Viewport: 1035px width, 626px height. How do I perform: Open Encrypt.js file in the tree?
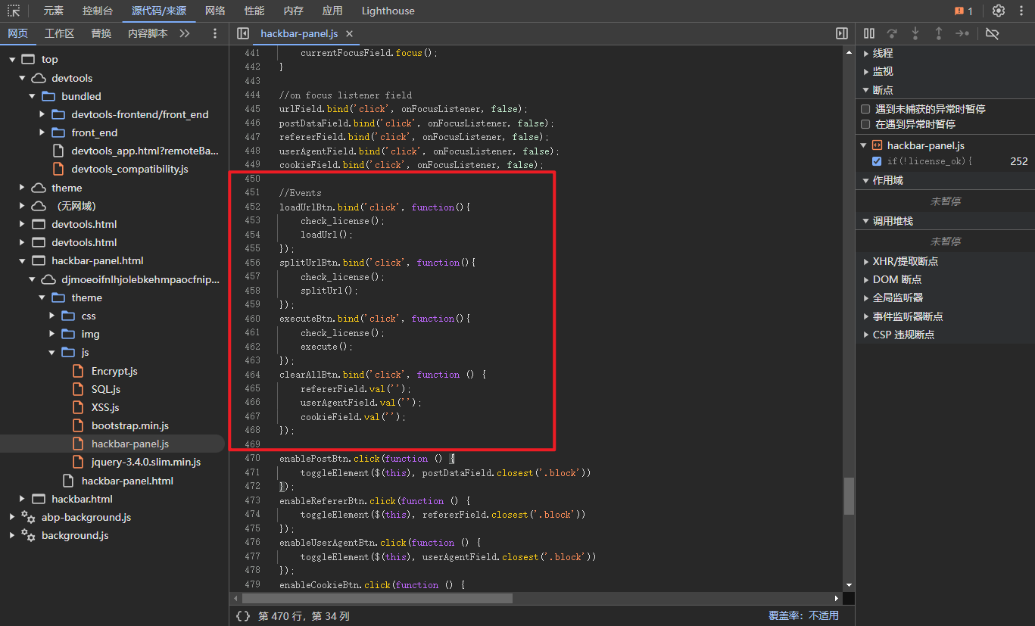pyautogui.click(x=114, y=371)
